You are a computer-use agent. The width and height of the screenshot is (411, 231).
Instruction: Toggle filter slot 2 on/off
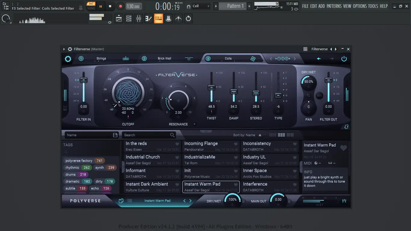(x=144, y=59)
